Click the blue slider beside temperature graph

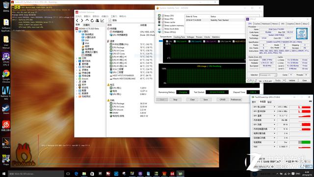coord(160,41)
